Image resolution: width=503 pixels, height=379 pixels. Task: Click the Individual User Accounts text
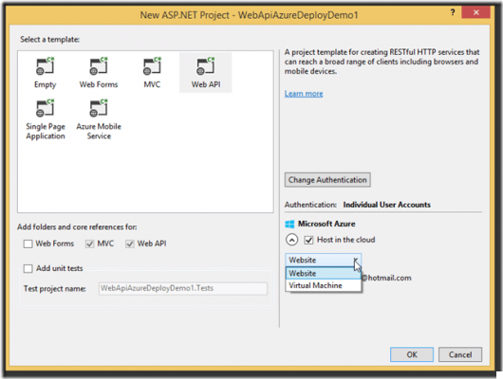click(x=386, y=205)
